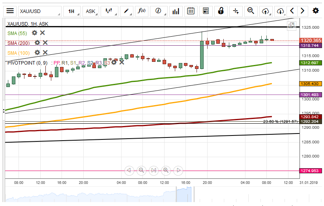Viewport: 324px width, 206px height.
Task: Open the f(x) indicators menu
Action: pos(142,11)
